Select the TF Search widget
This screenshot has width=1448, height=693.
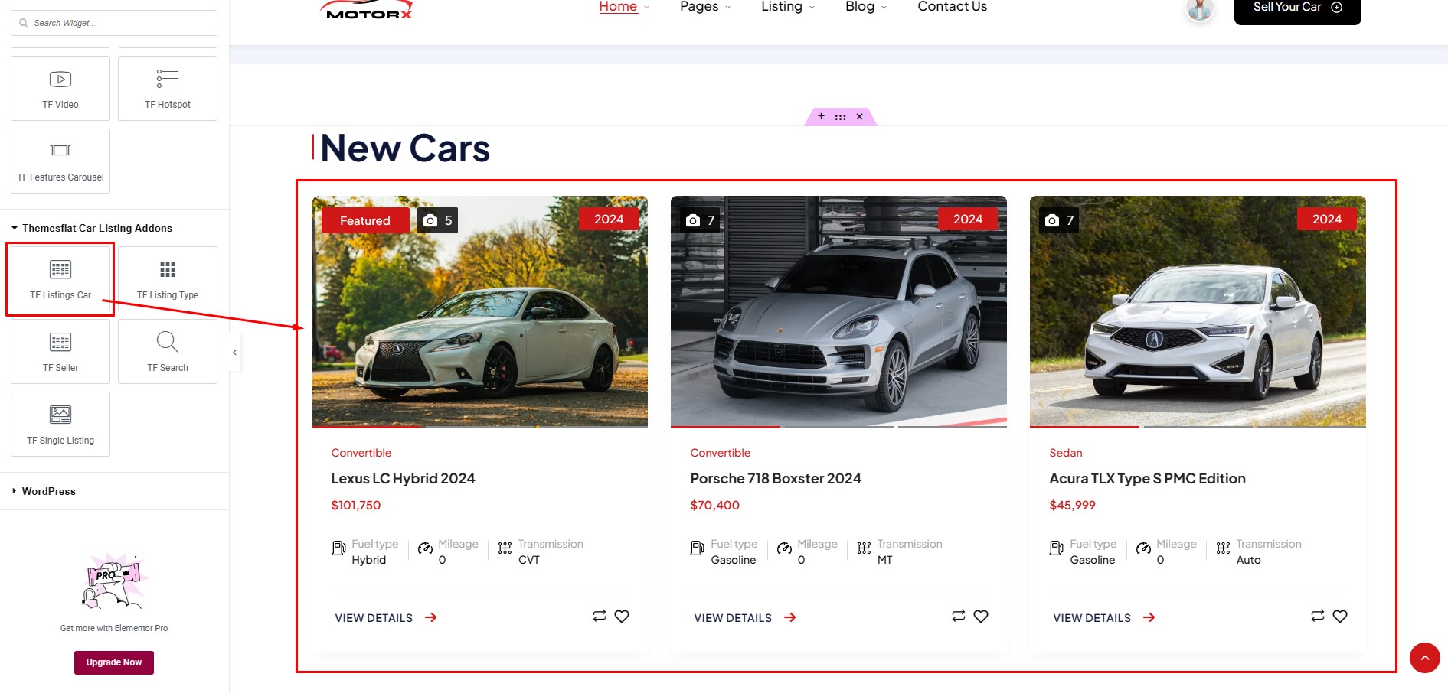[x=168, y=351]
